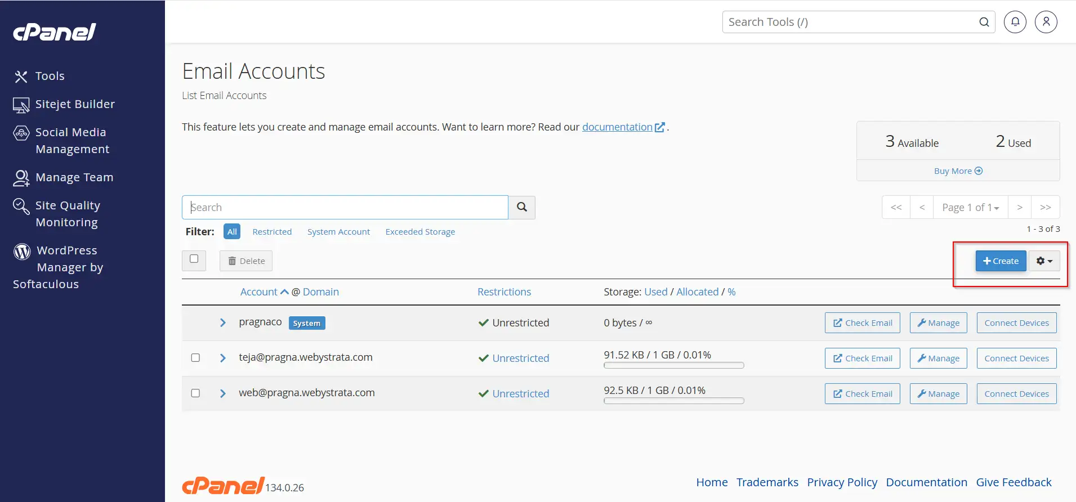Screen dimensions: 1076x502
Task: Sort by storage Allocated
Action: (698, 292)
